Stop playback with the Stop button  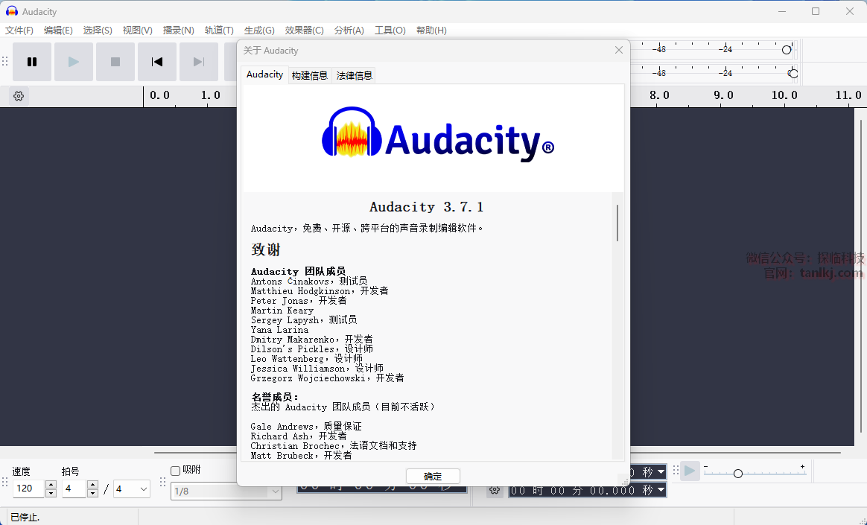coord(115,62)
